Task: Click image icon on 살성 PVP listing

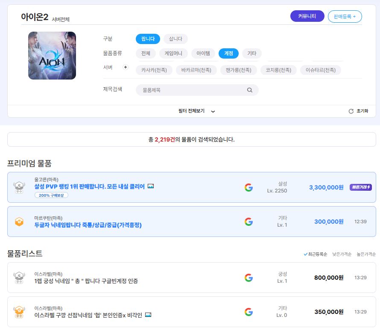Action: pos(151,186)
